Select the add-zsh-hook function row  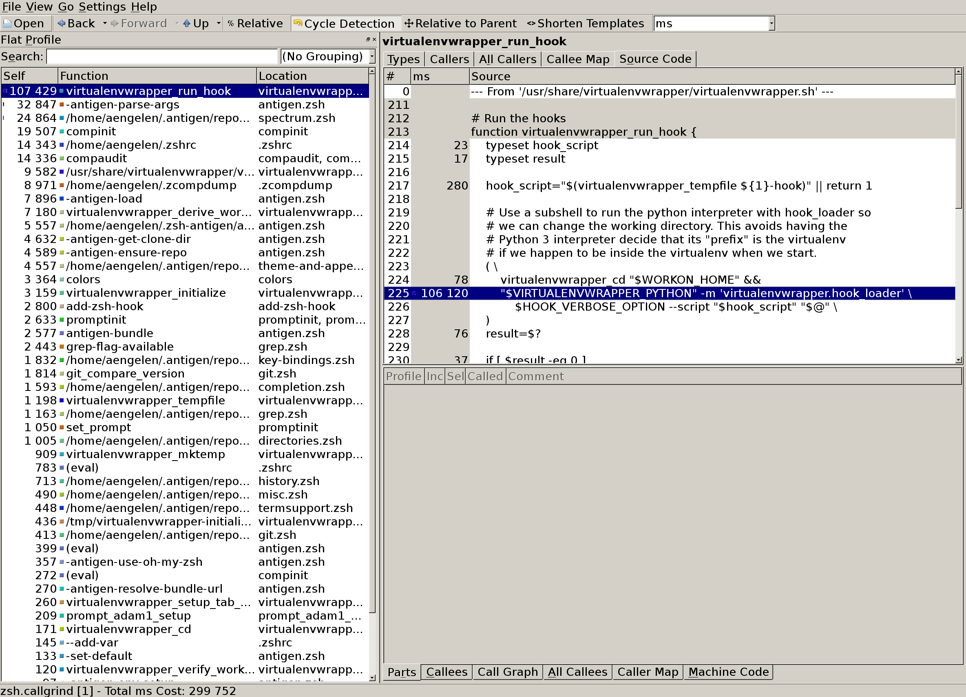pos(185,306)
